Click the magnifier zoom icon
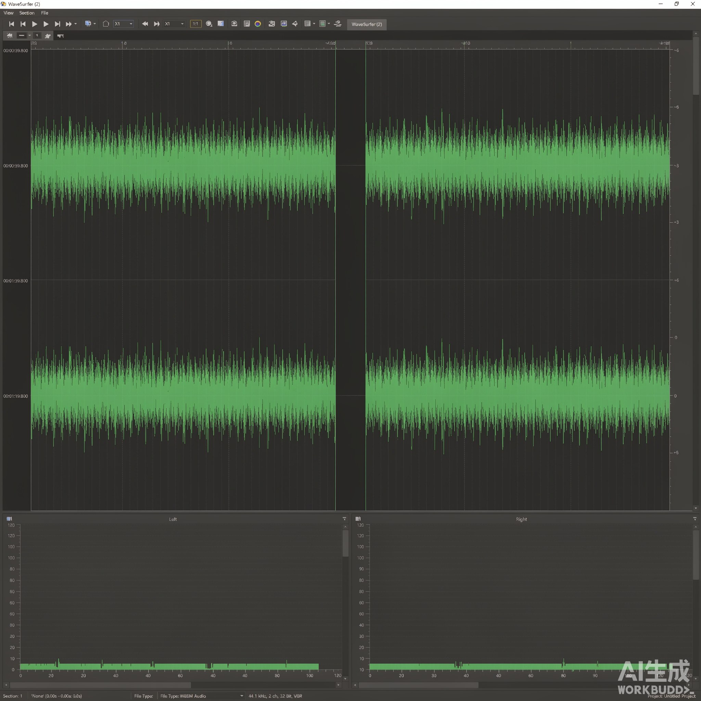The image size is (701, 701). coord(209,24)
